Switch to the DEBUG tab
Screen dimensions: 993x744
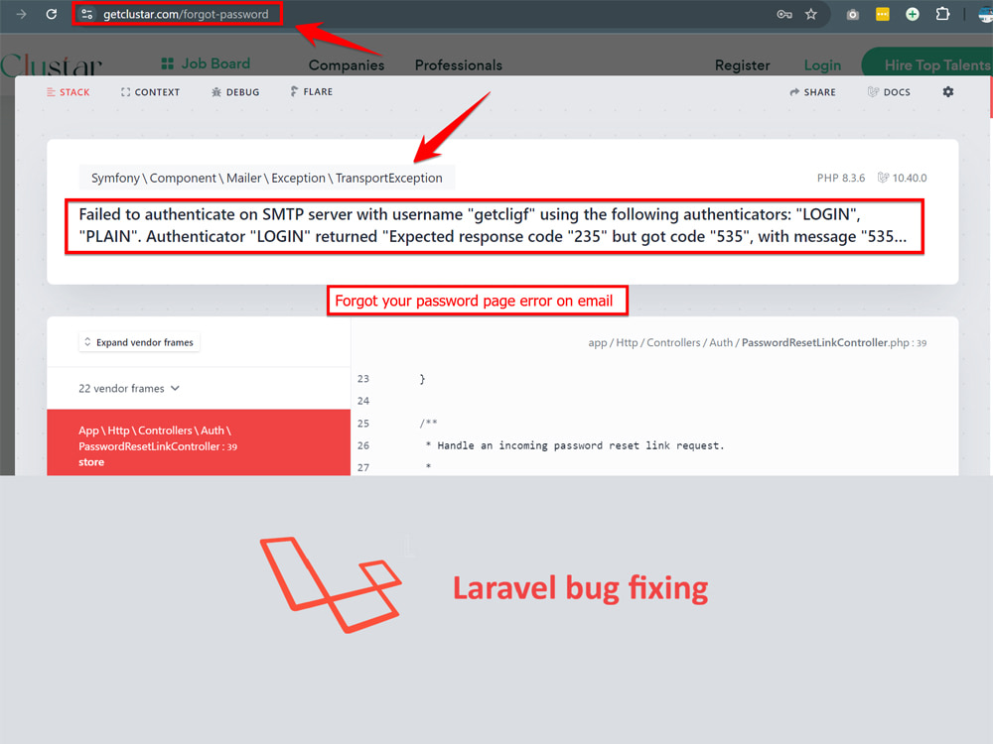(x=235, y=92)
